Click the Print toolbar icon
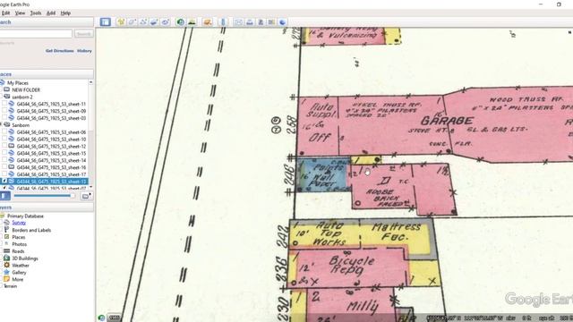 click(250, 21)
